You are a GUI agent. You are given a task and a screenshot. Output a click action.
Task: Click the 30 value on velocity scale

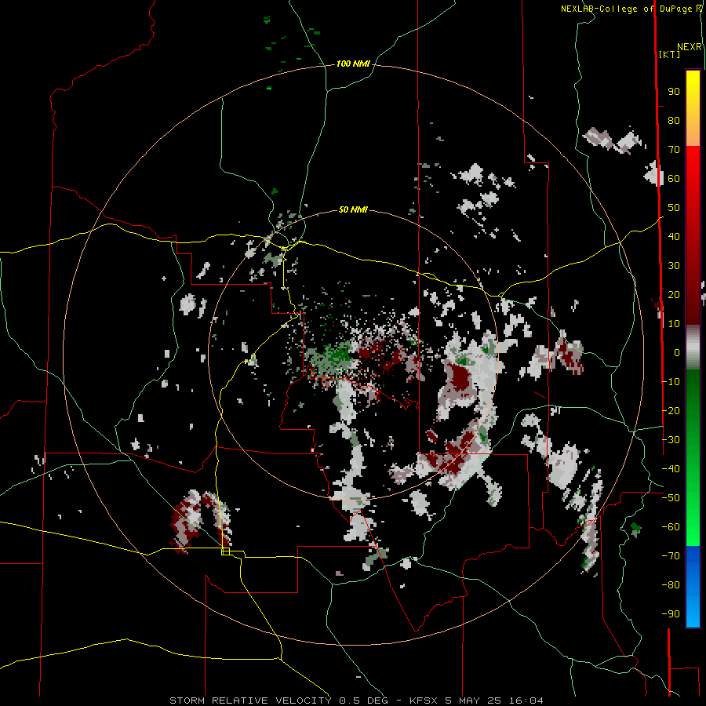[x=674, y=266]
